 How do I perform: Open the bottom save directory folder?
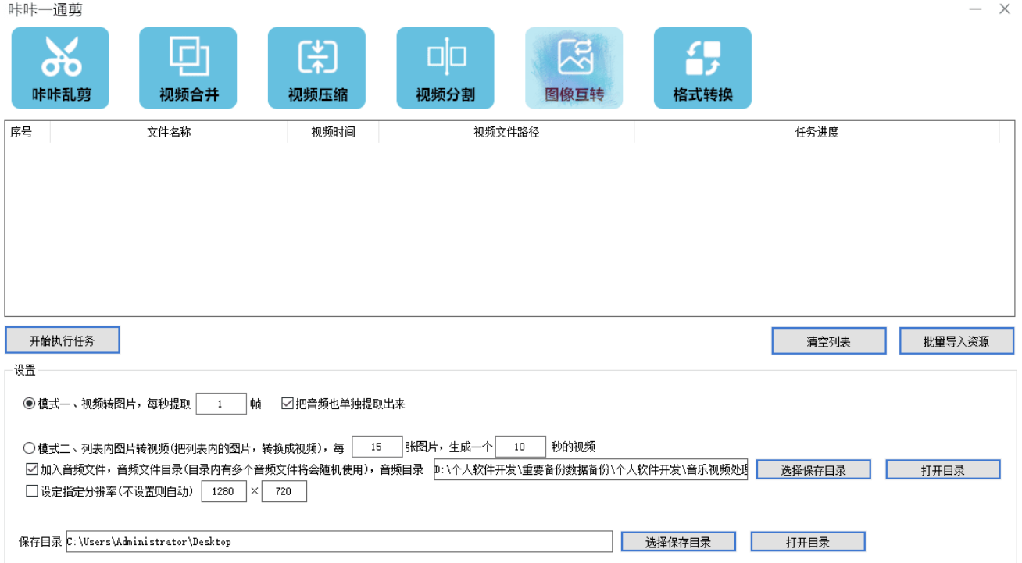pos(807,541)
